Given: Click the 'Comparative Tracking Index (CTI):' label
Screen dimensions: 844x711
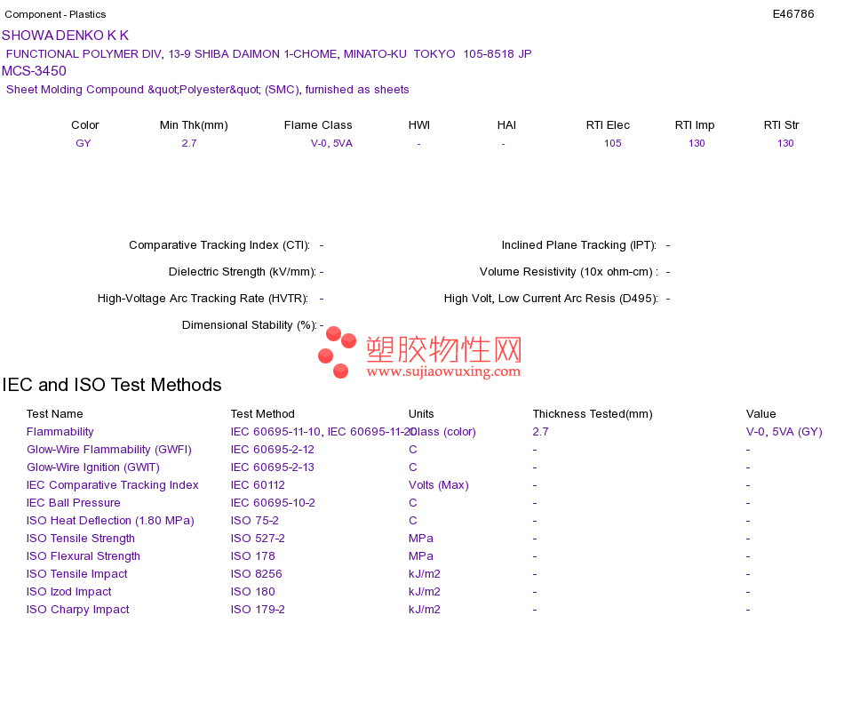Looking at the screenshot, I should [x=219, y=245].
